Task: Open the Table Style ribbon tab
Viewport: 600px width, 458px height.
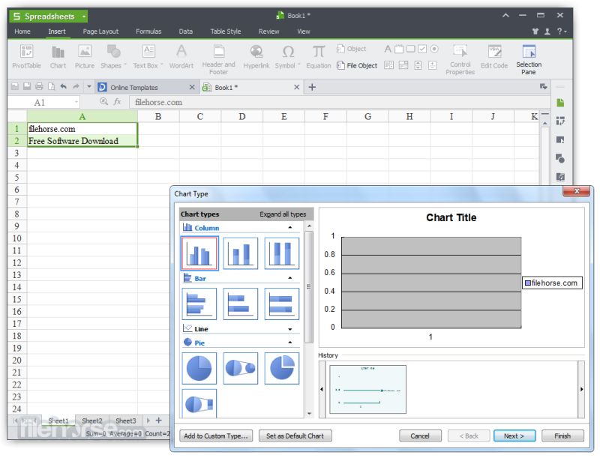Action: (x=226, y=31)
